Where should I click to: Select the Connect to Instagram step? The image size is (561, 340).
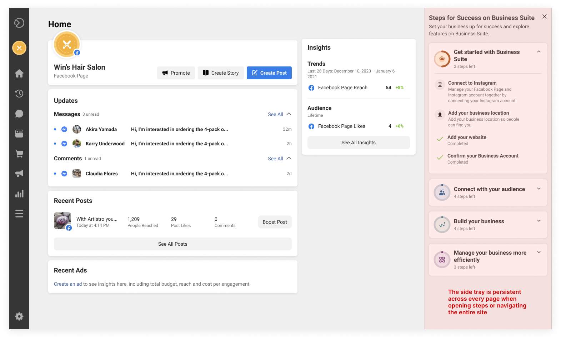(472, 83)
